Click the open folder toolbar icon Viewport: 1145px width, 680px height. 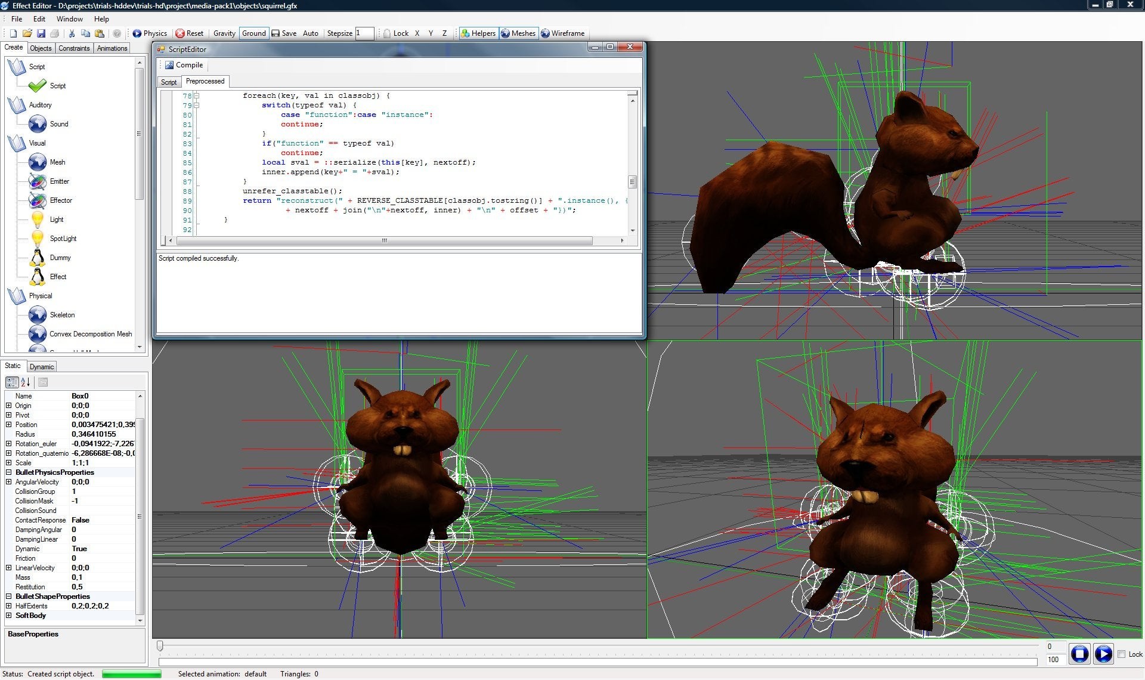tap(27, 33)
